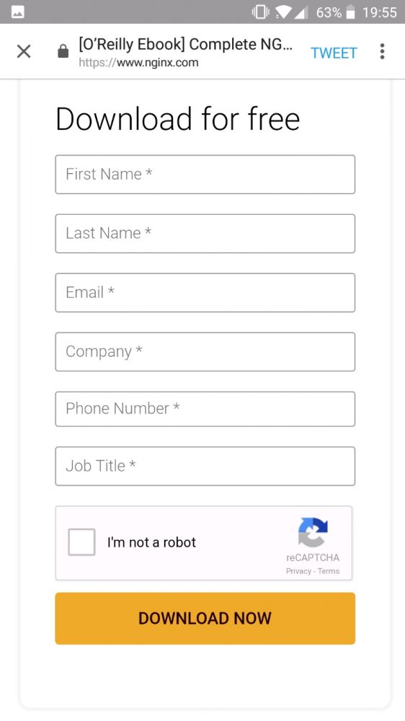The image size is (405, 721).
Task: Tap the vibrate mode status icon
Action: 261,12
